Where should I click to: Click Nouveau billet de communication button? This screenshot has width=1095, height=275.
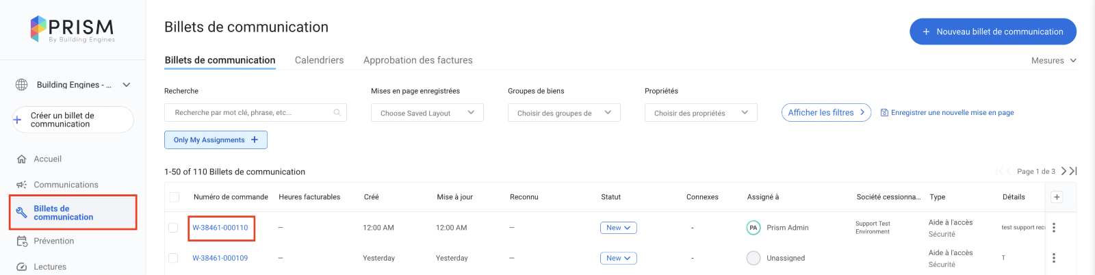(992, 31)
